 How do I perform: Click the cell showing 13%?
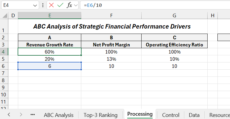111,59
